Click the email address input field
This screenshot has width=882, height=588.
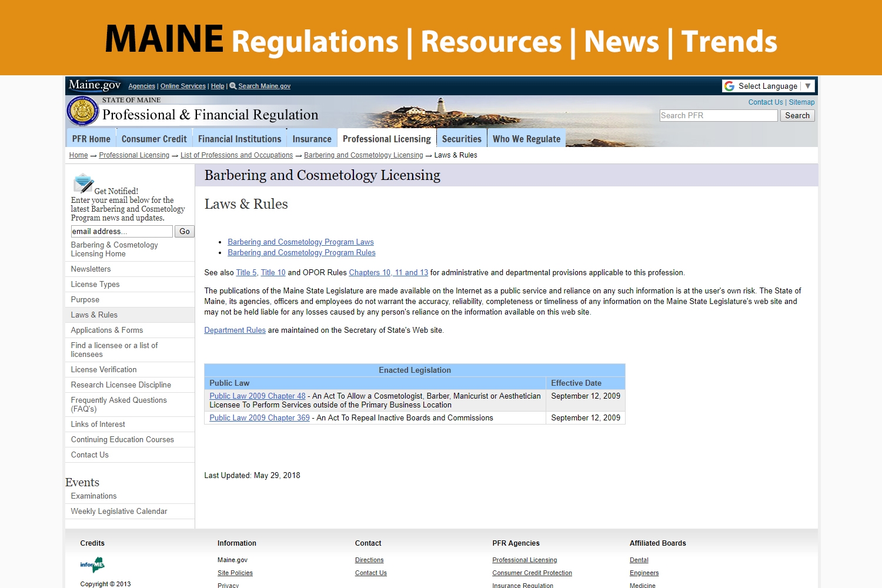coord(122,231)
